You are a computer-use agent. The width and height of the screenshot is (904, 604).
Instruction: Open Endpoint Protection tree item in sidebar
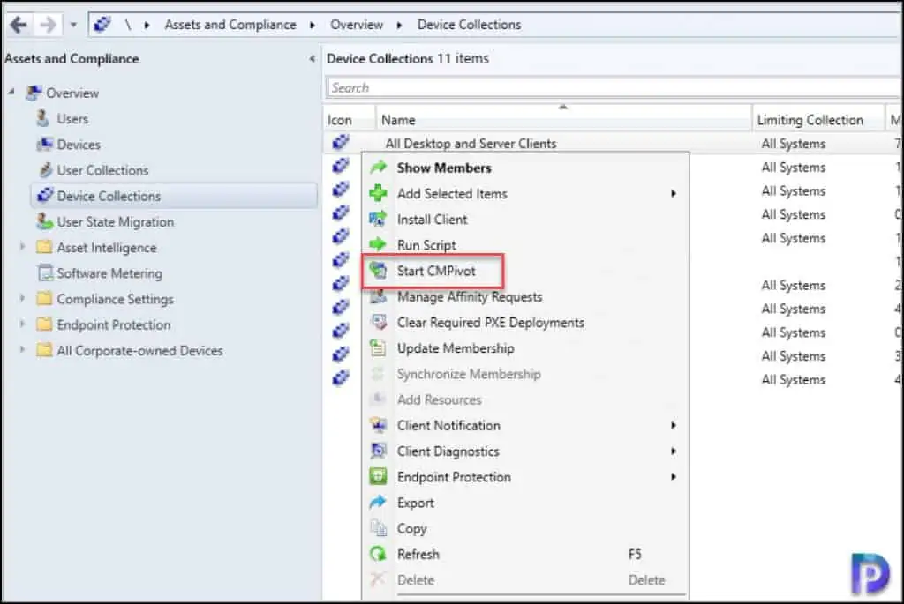pos(114,324)
